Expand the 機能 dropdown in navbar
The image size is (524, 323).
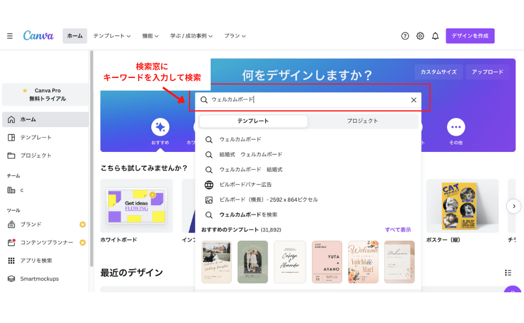coord(150,36)
